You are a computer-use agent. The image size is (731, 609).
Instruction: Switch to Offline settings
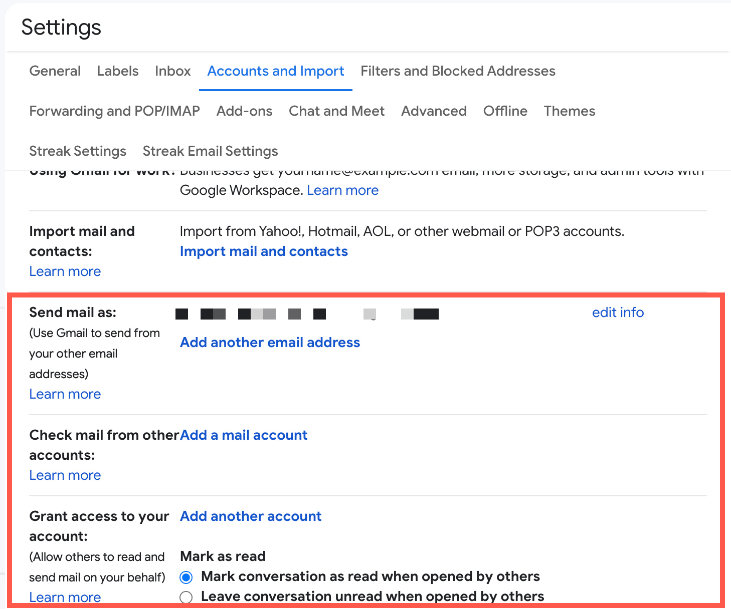505,111
